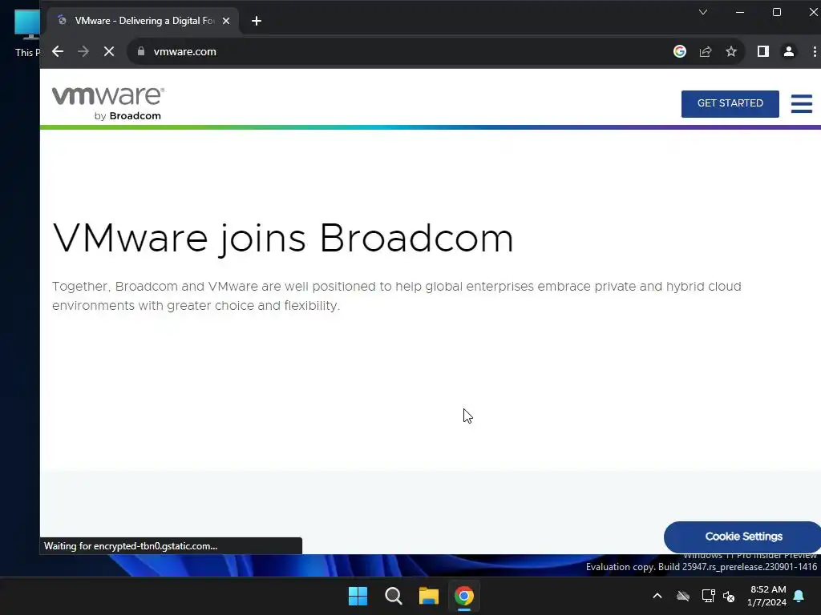821x615 pixels.
Task: Close the VMware tab
Action: (x=225, y=21)
